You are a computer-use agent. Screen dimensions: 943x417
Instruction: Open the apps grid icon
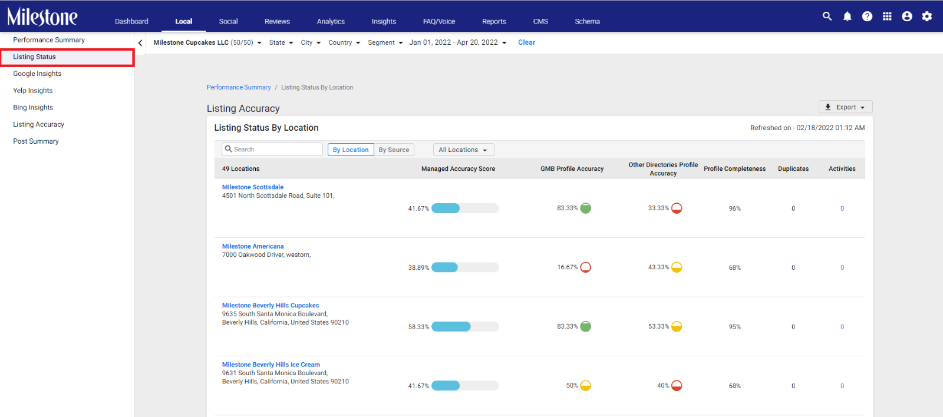click(x=887, y=16)
